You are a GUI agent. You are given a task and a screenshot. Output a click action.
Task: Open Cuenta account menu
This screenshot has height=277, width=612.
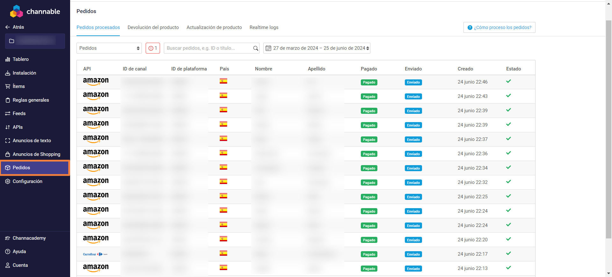point(17,265)
